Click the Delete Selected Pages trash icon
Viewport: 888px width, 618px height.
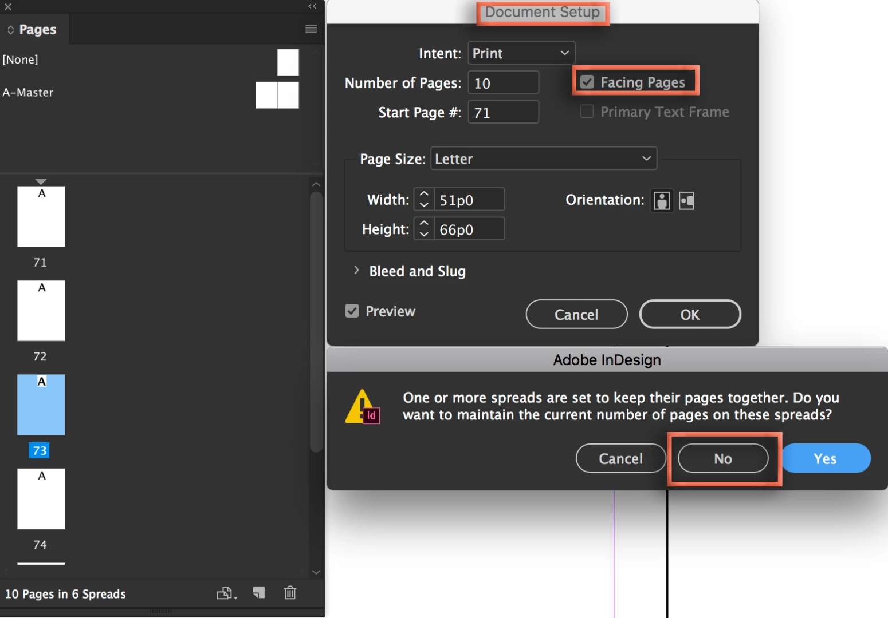[x=290, y=593]
